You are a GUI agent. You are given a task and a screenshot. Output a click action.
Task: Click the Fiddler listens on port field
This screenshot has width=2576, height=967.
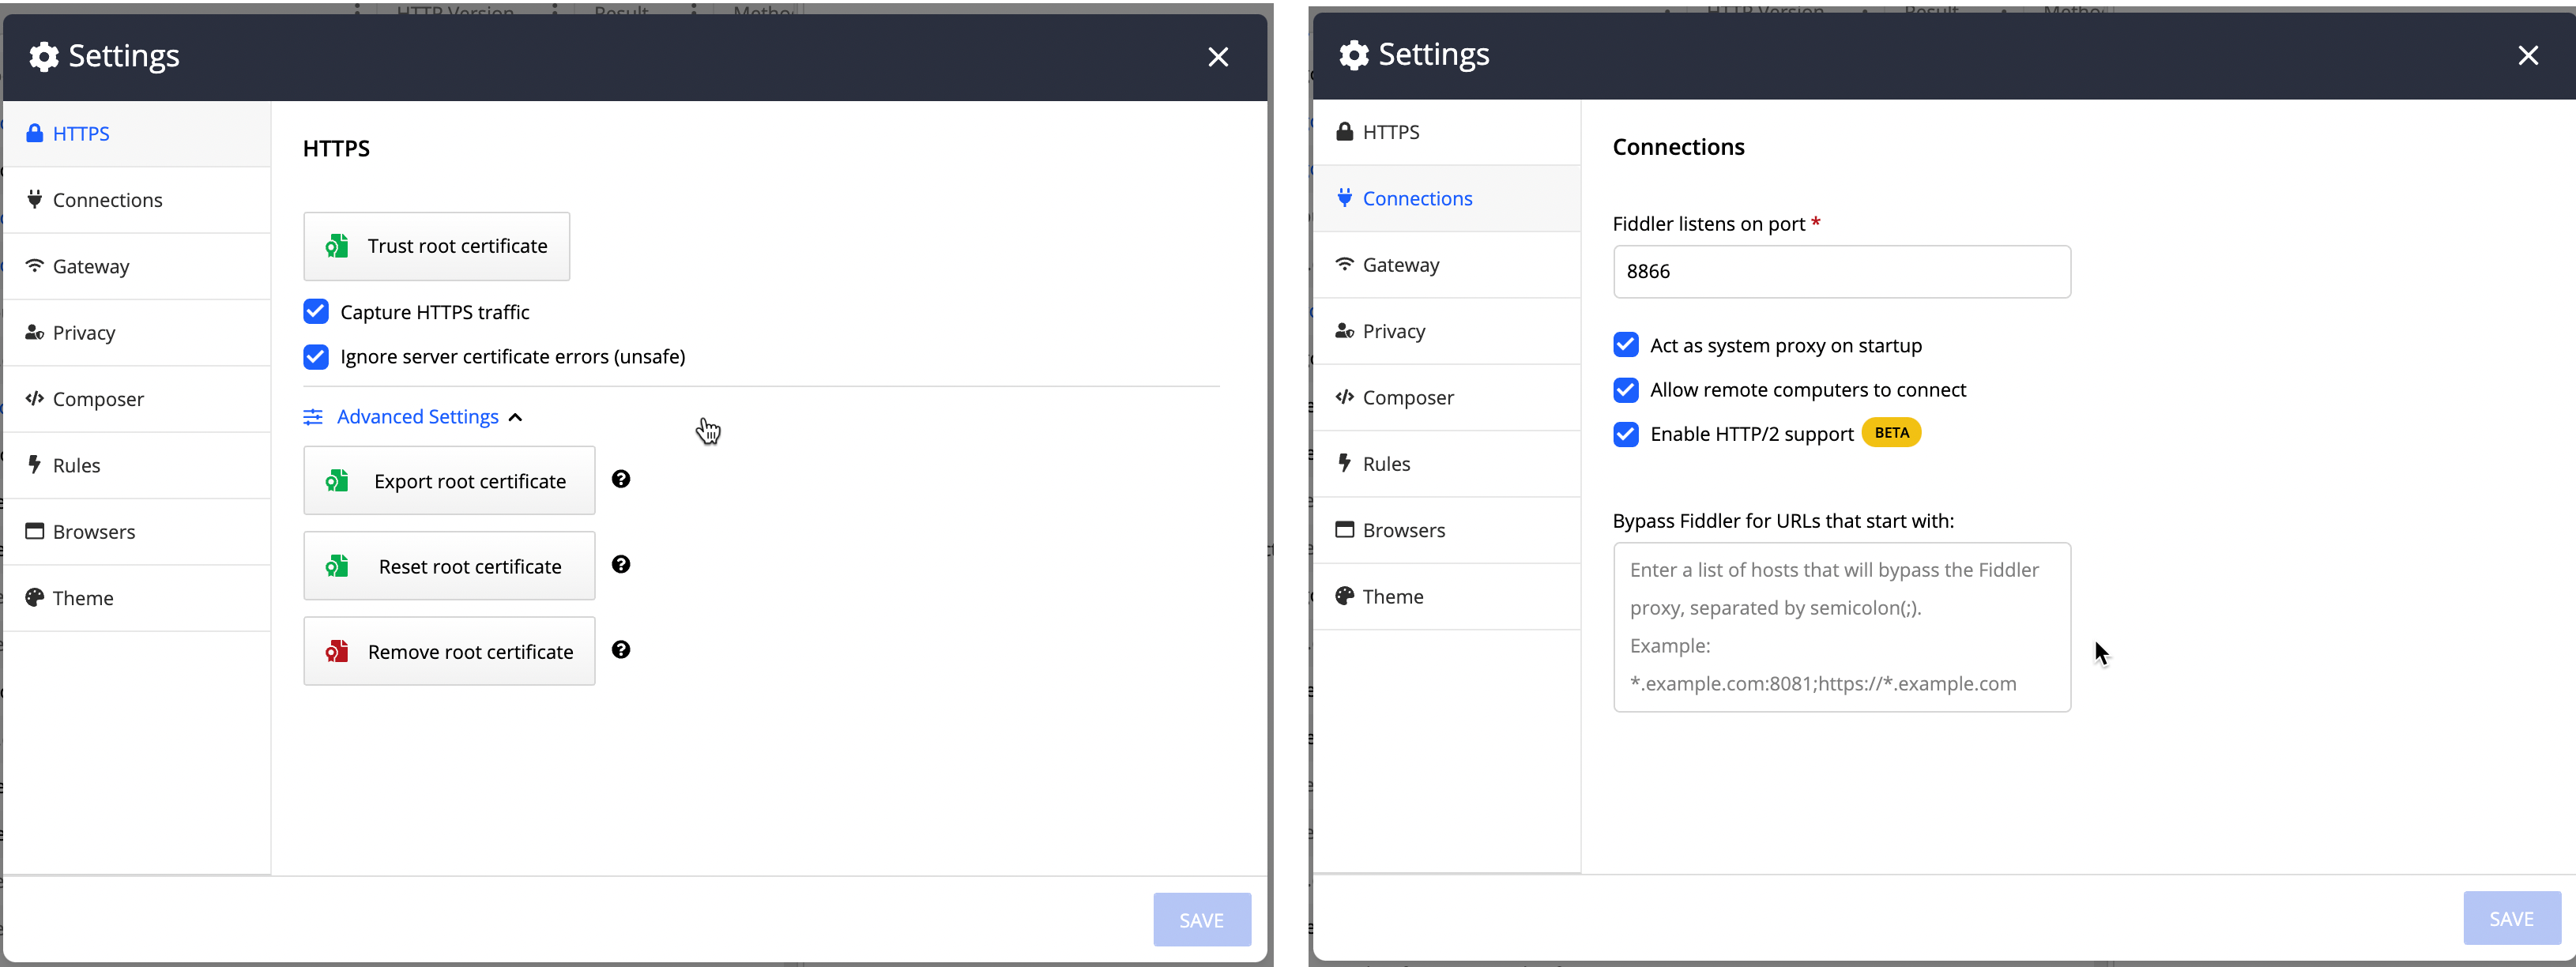point(1841,272)
